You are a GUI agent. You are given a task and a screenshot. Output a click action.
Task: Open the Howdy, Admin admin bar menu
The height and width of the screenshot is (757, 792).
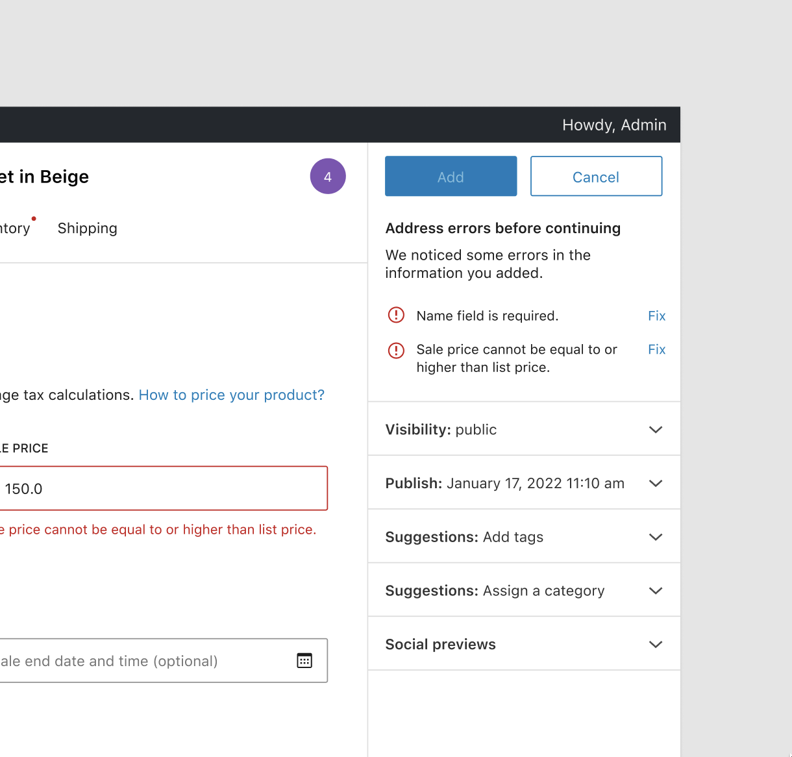[614, 125]
